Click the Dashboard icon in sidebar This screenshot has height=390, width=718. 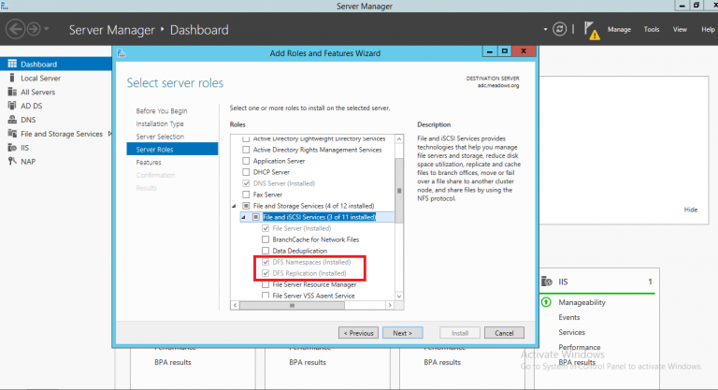click(x=12, y=64)
